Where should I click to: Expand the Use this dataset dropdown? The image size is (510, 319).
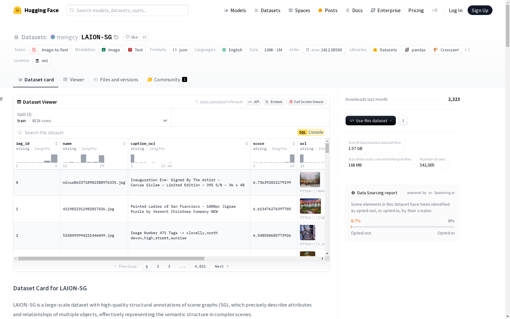point(371,121)
